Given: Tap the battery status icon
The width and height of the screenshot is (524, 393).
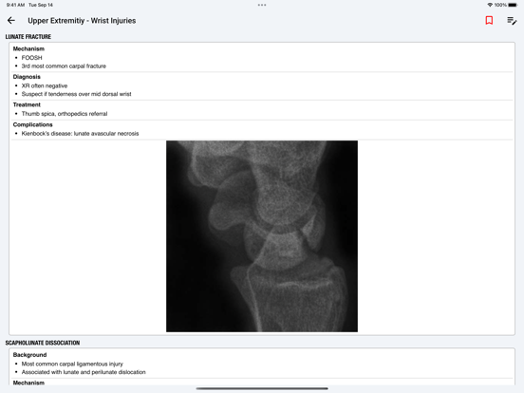Looking at the screenshot, I should click(x=513, y=5).
